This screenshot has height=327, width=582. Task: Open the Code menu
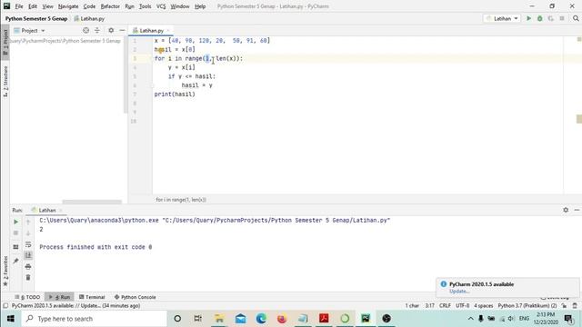89,6
